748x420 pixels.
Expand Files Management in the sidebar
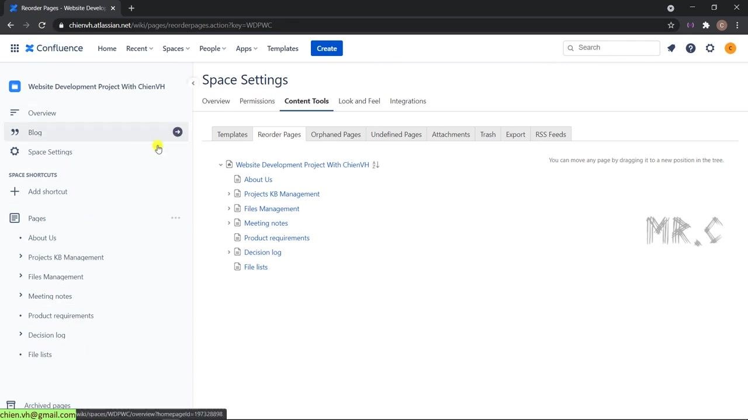pyautogui.click(x=20, y=276)
